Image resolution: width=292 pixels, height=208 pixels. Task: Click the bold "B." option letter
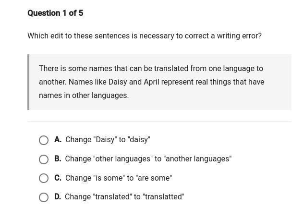58,159
